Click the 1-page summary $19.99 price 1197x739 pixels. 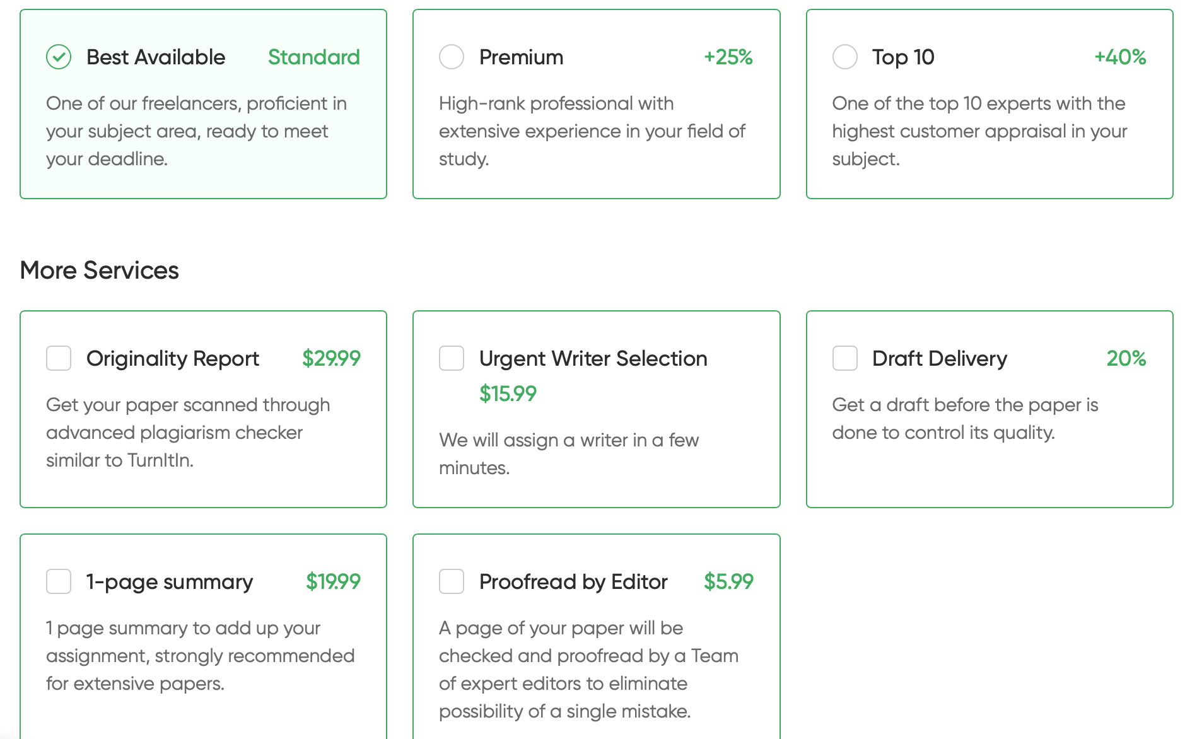click(x=333, y=581)
